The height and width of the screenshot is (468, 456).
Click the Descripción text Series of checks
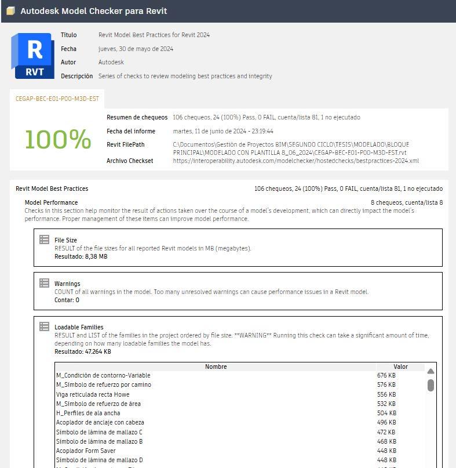185,76
